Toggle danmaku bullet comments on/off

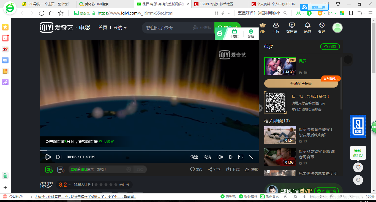49,170
